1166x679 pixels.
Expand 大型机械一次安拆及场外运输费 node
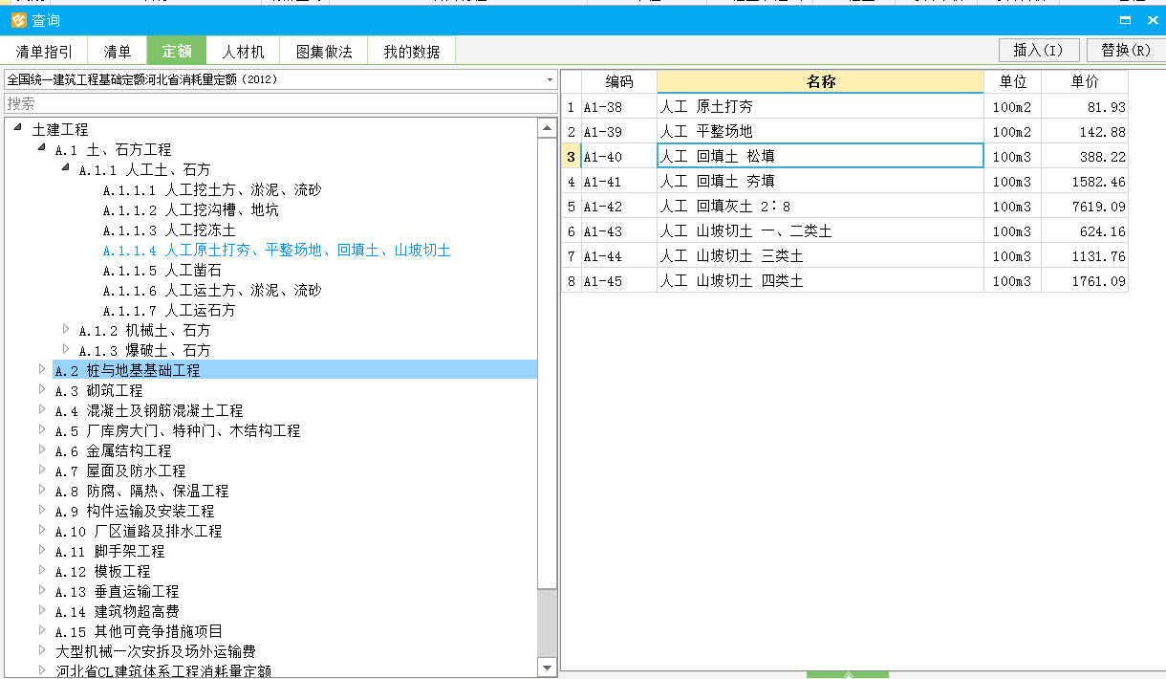[x=41, y=650]
